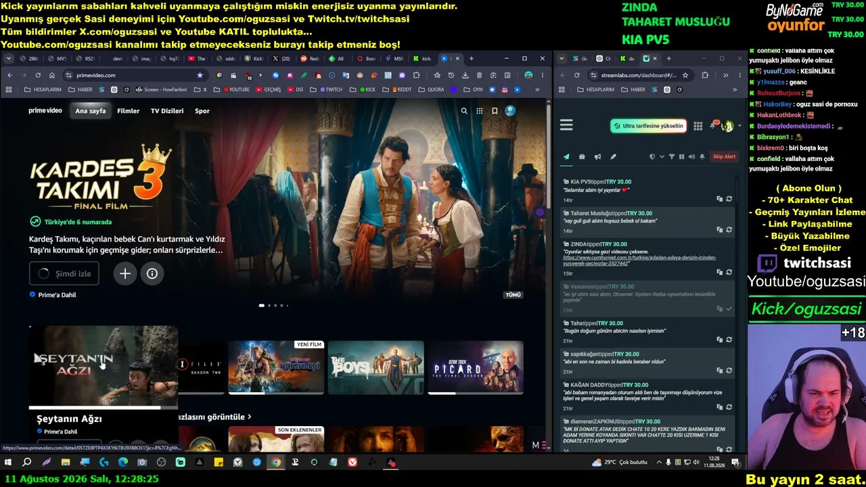This screenshot has height=487, width=866.
Task: Open the Streamlabs hamburger menu
Action: [x=566, y=125]
